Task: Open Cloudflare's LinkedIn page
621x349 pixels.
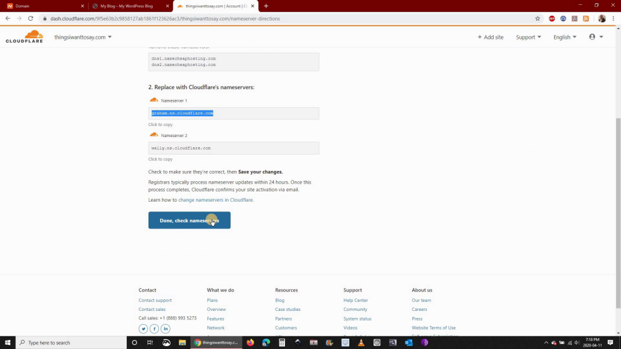Action: point(166,328)
